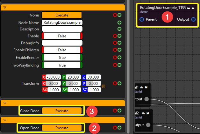200x134 pixels.
Task: Click the red pin beside Open Door
Action: coord(115,128)
